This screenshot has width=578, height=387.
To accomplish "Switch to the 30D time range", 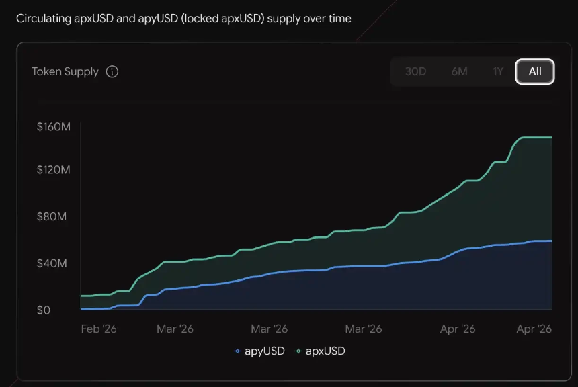I will [415, 71].
